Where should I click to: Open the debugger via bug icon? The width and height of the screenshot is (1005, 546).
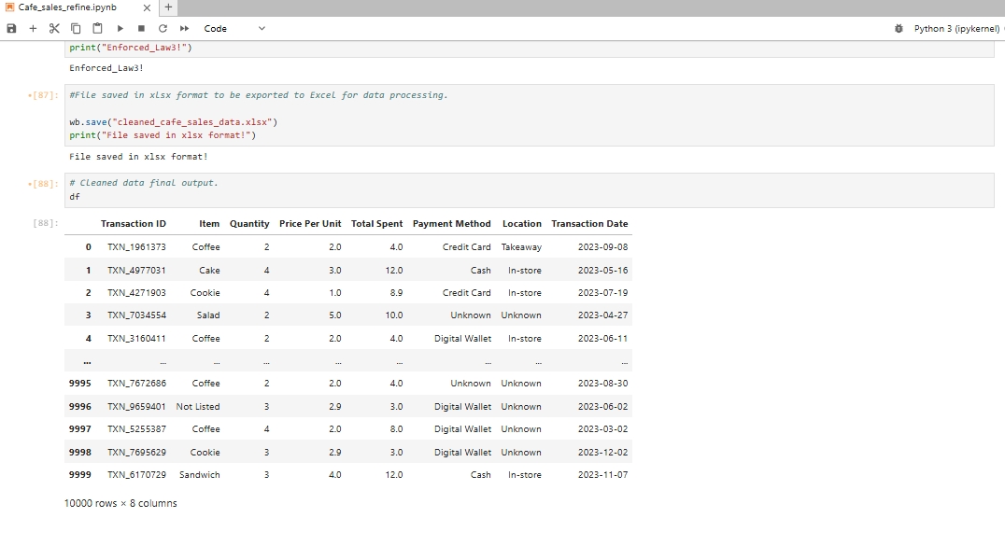pyautogui.click(x=899, y=28)
